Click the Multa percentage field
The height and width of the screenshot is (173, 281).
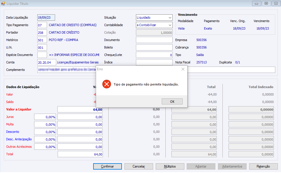tap(45, 125)
